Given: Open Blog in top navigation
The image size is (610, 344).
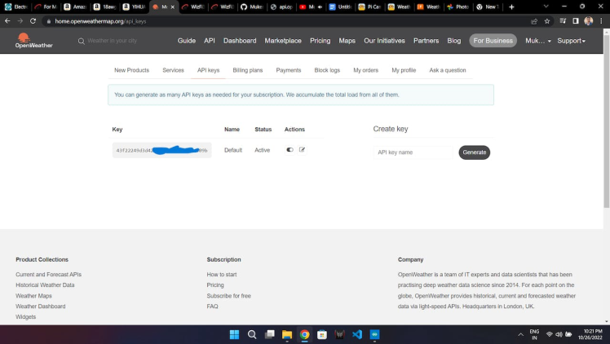Looking at the screenshot, I should coord(454,41).
